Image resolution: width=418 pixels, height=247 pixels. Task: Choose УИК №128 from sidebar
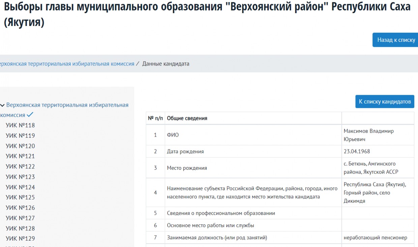(20, 228)
